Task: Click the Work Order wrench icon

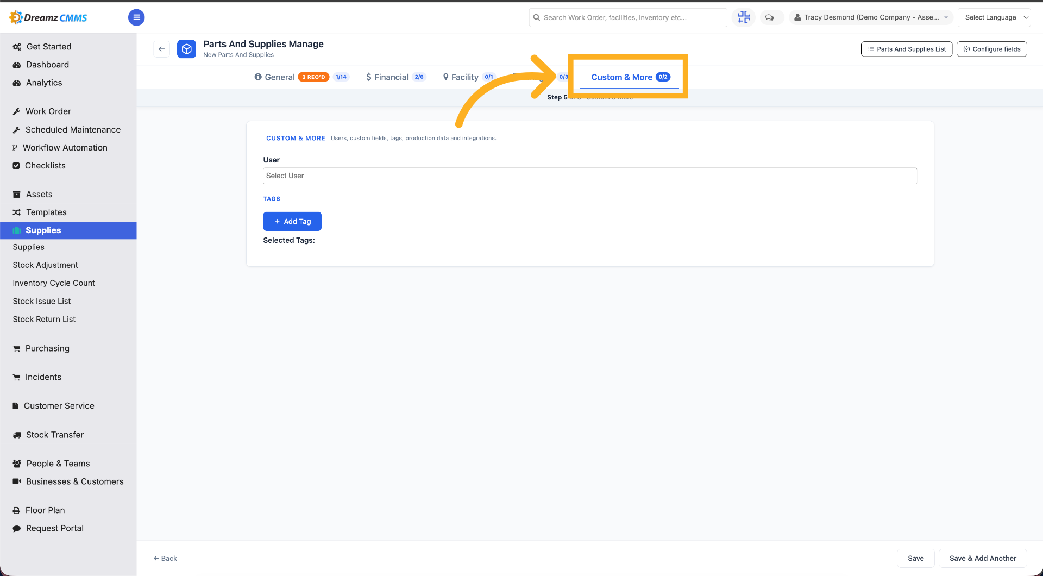Action: tap(16, 111)
